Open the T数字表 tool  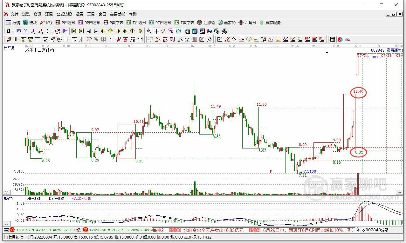point(184,23)
